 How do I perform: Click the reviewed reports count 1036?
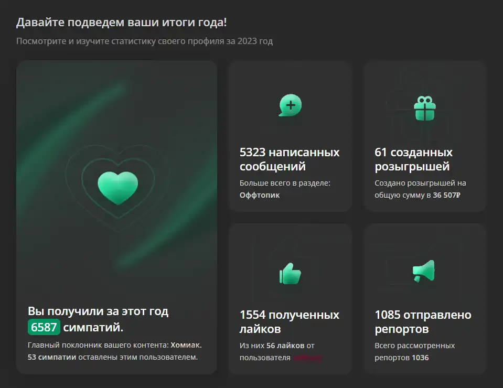[x=420, y=358]
